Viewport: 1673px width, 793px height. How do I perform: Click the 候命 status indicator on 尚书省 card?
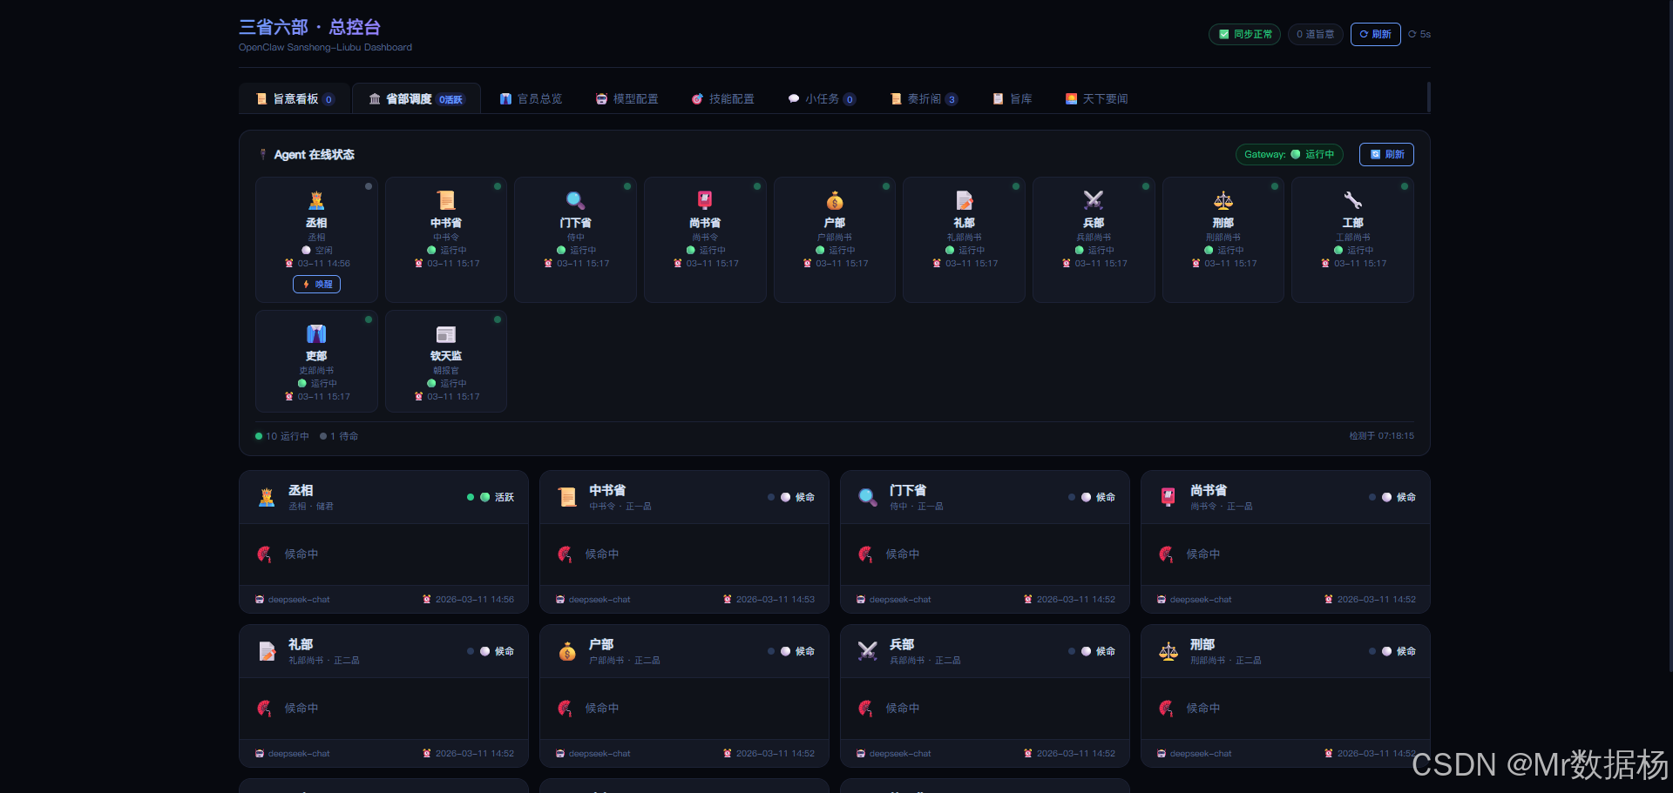click(1392, 497)
